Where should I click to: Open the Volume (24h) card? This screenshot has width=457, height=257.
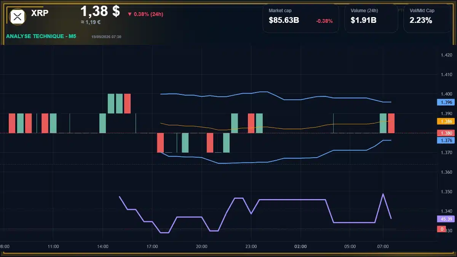coord(371,18)
